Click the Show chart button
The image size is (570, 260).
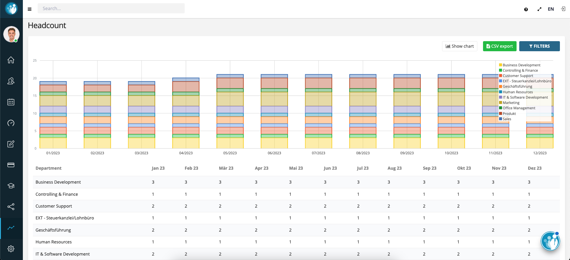460,46
